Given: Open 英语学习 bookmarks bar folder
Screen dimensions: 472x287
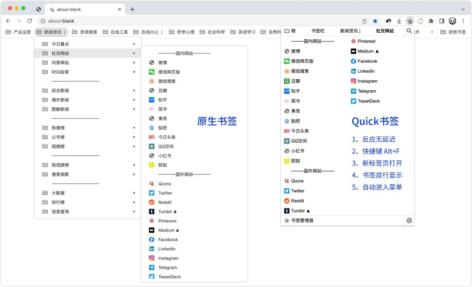Looking at the screenshot, I should click(x=243, y=32).
